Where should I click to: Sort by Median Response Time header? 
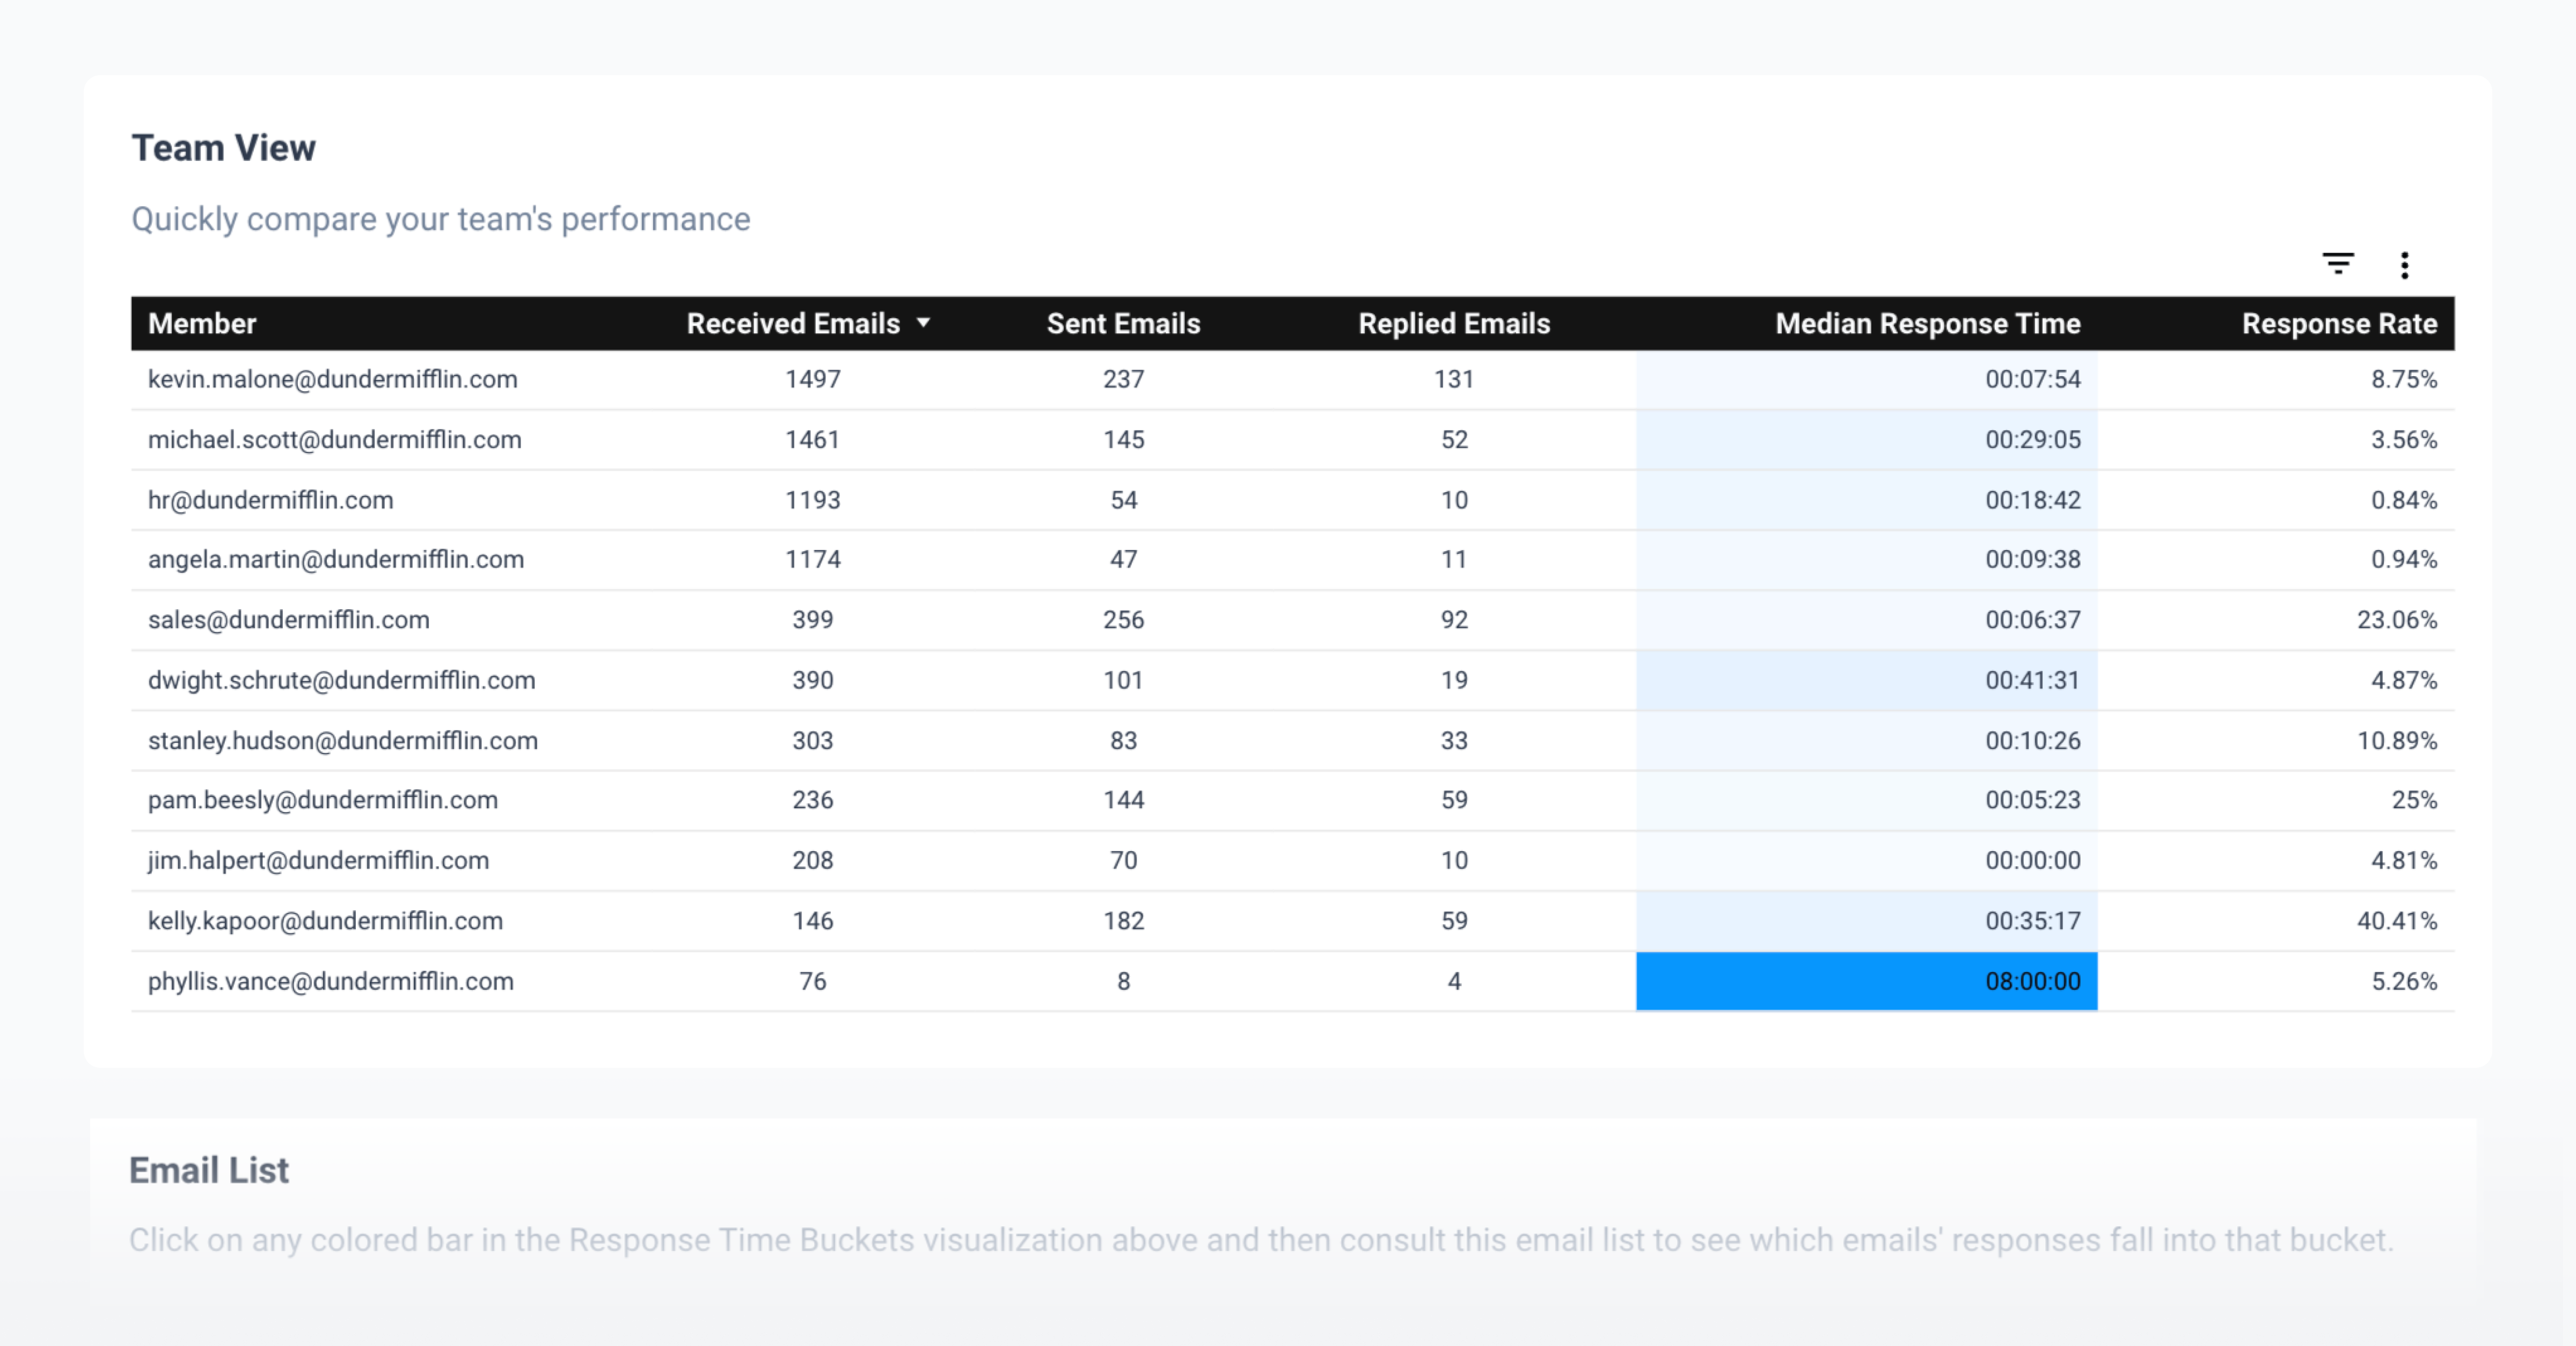pos(1927,323)
